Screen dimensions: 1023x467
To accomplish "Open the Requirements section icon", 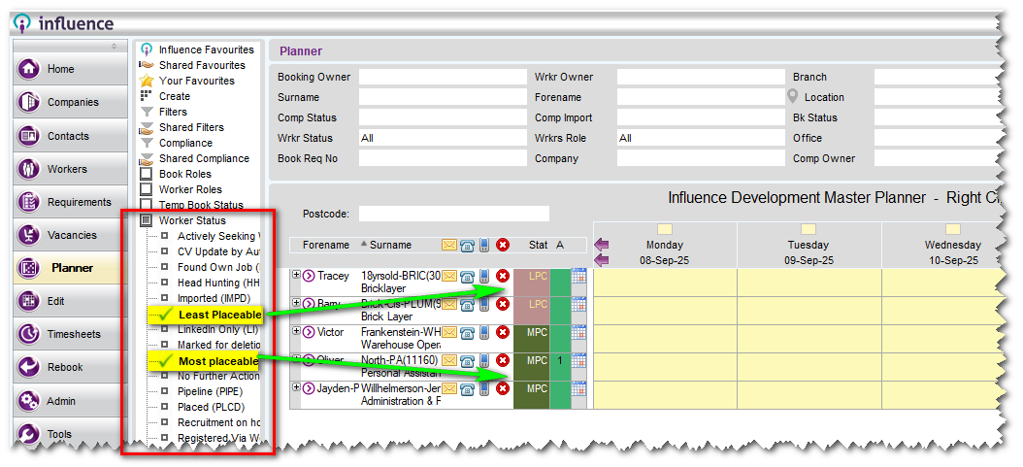I will click(29, 202).
